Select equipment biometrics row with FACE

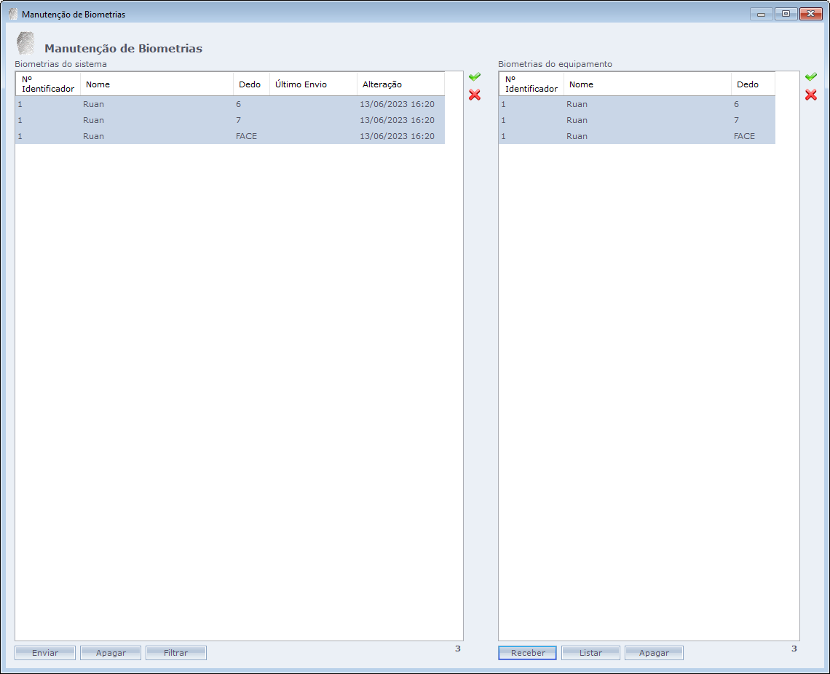tap(636, 136)
